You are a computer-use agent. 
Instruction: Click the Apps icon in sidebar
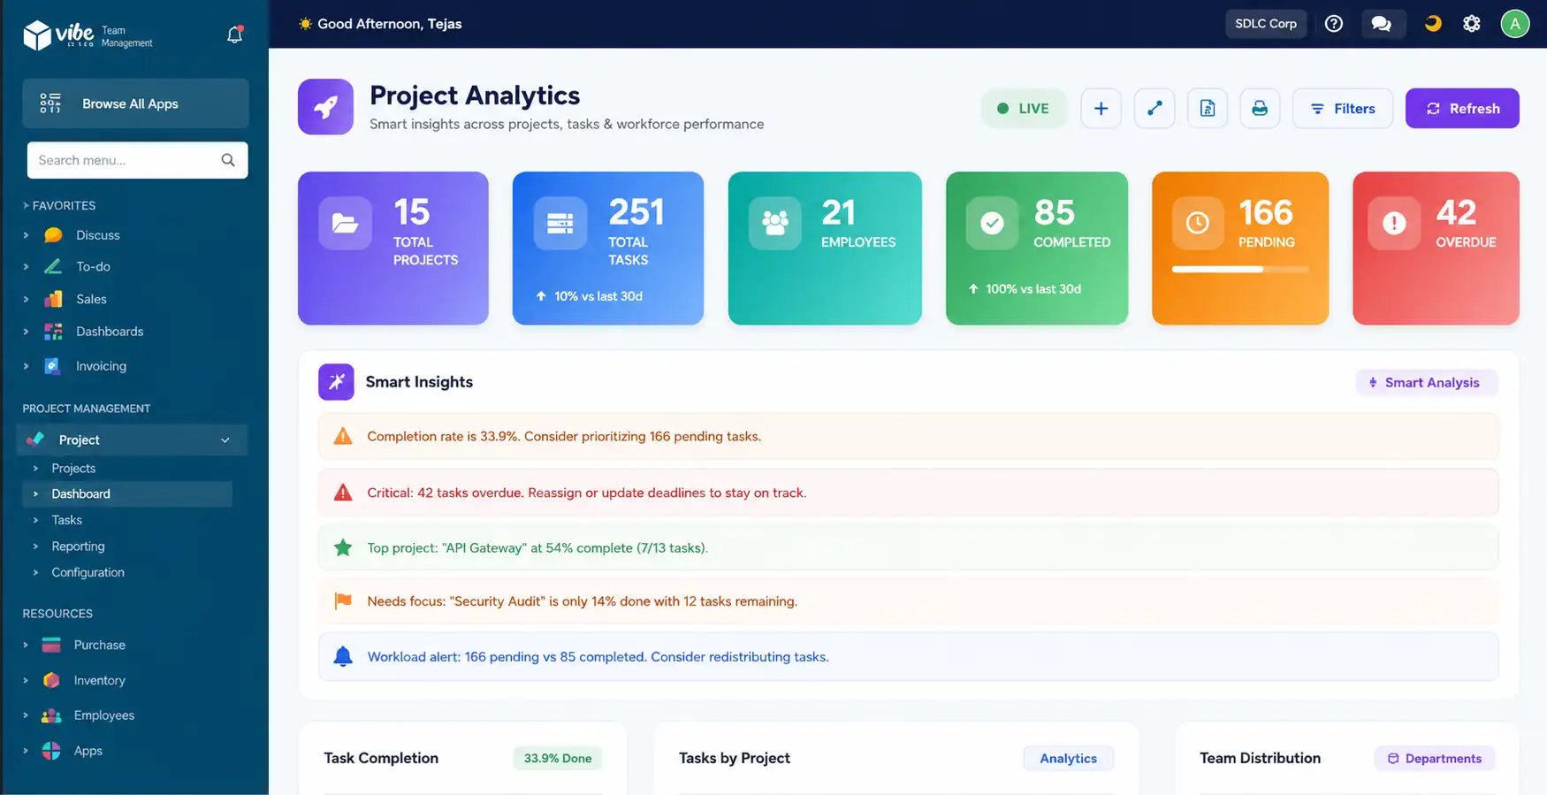click(51, 751)
